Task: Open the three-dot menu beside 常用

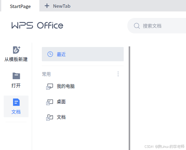Action: [118, 74]
